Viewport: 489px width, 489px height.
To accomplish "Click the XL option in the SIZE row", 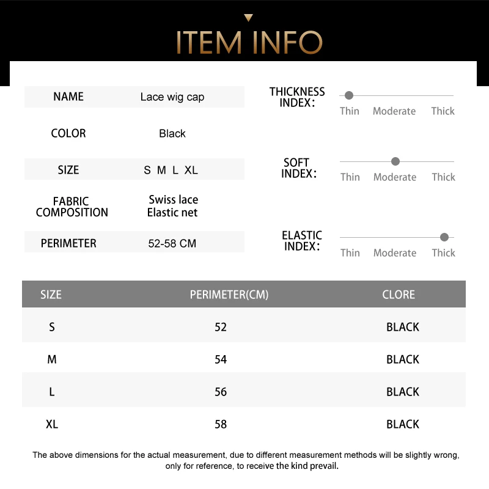I will click(191, 170).
